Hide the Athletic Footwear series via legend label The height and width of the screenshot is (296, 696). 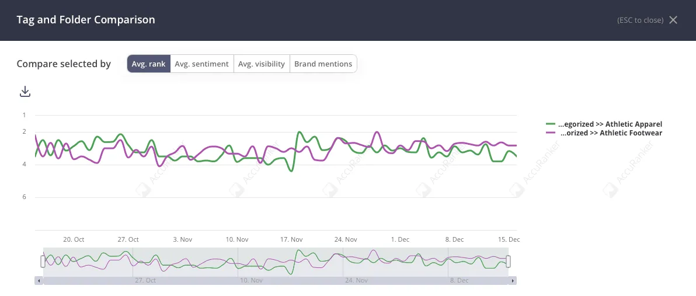coord(611,133)
